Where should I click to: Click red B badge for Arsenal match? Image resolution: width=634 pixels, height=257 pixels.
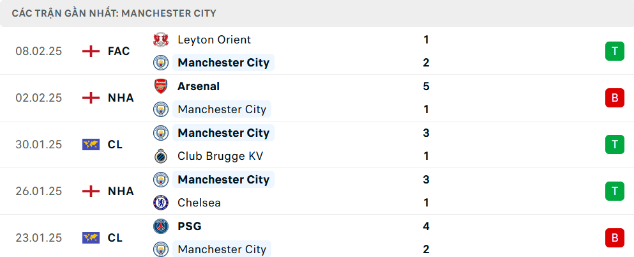(614, 98)
